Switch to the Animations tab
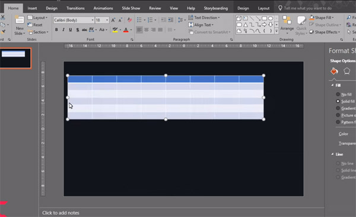Viewport: 356px width, 217px height. pos(103,8)
